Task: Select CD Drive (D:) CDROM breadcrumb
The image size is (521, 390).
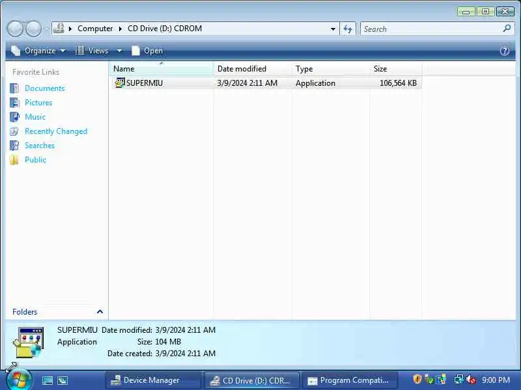Action: pyautogui.click(x=165, y=29)
